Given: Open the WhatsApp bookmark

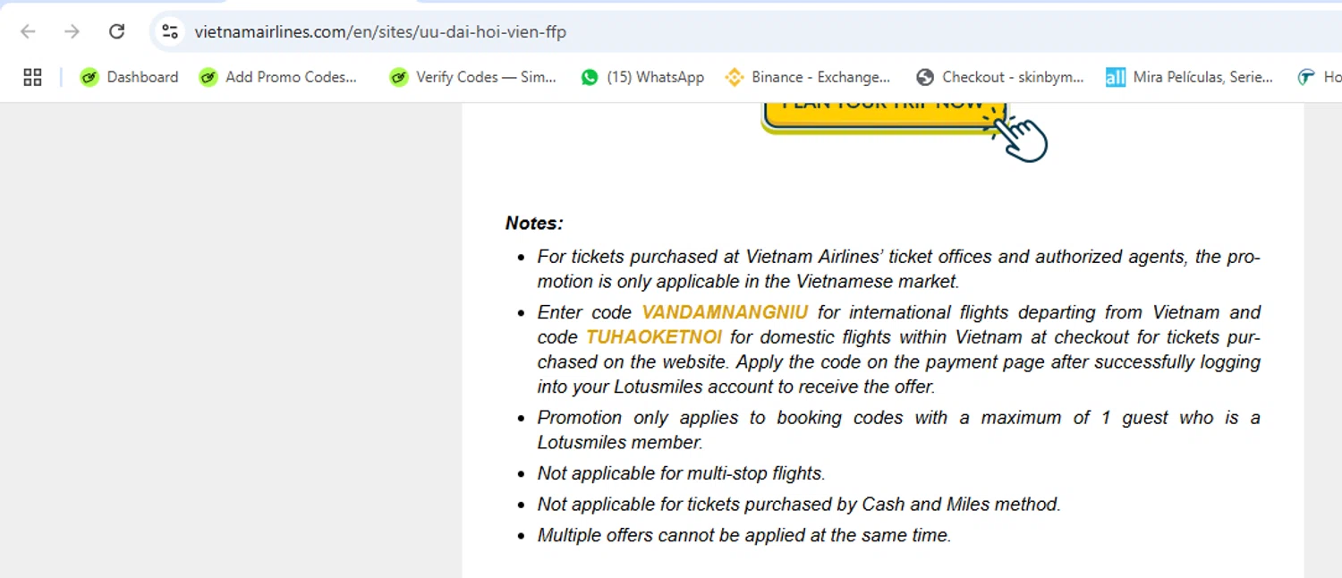Looking at the screenshot, I should point(642,78).
